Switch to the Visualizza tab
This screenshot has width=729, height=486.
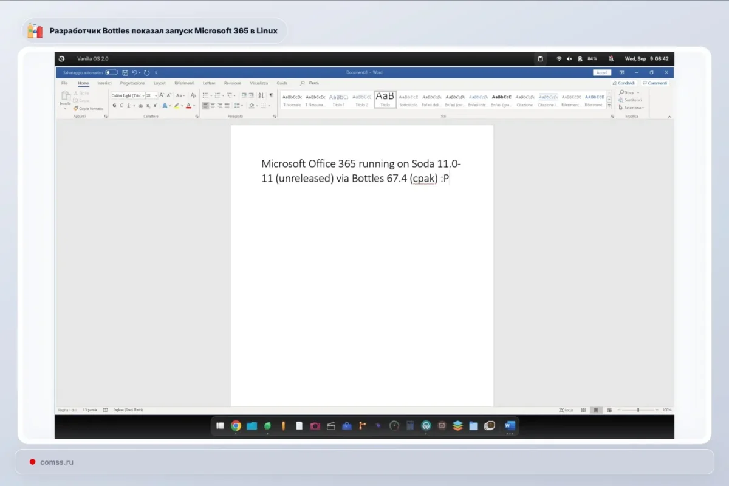(x=259, y=83)
